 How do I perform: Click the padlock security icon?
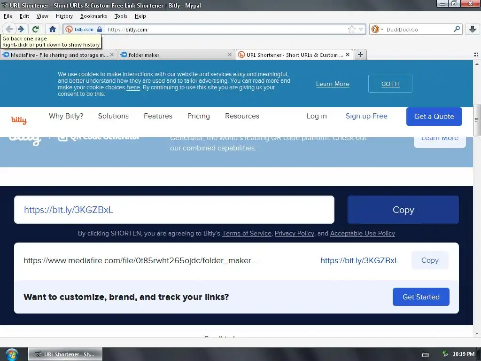pos(100,29)
